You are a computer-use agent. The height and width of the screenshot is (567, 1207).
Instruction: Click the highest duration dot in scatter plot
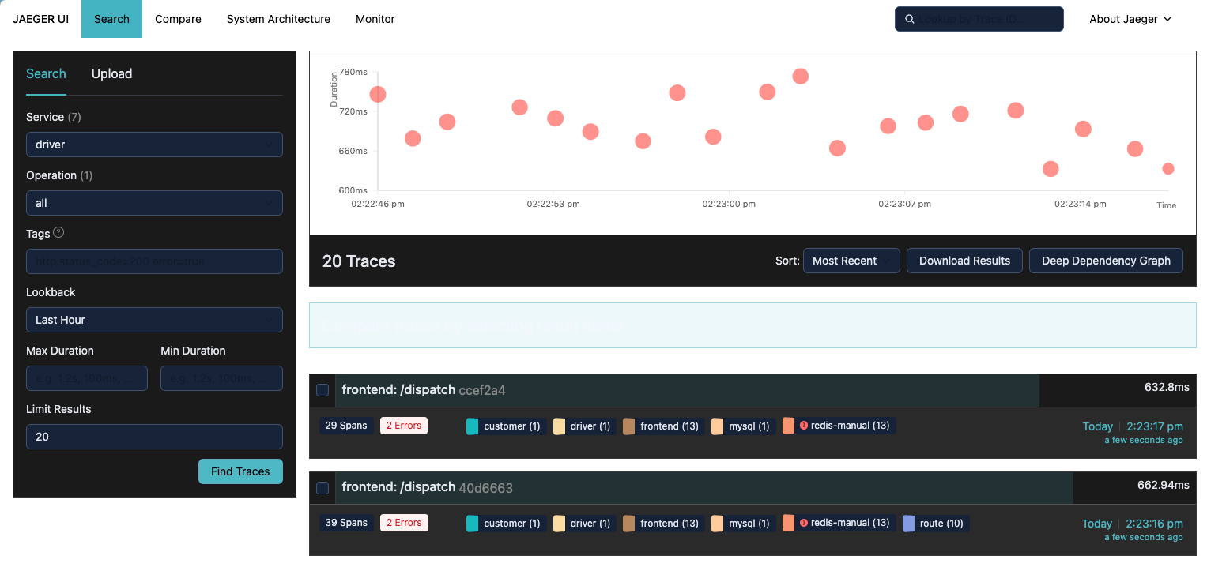(x=800, y=77)
